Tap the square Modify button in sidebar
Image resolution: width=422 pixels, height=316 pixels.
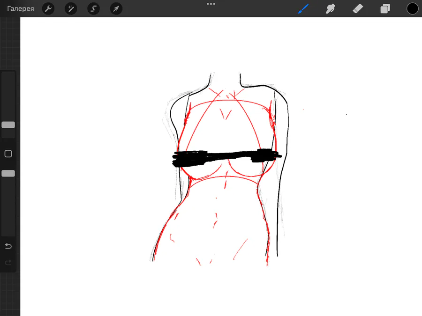[x=8, y=154]
